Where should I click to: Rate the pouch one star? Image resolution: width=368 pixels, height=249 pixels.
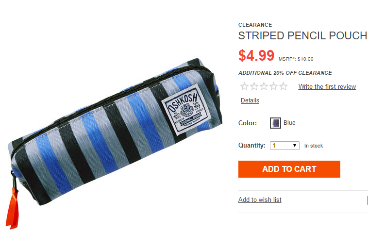pyautogui.click(x=244, y=86)
